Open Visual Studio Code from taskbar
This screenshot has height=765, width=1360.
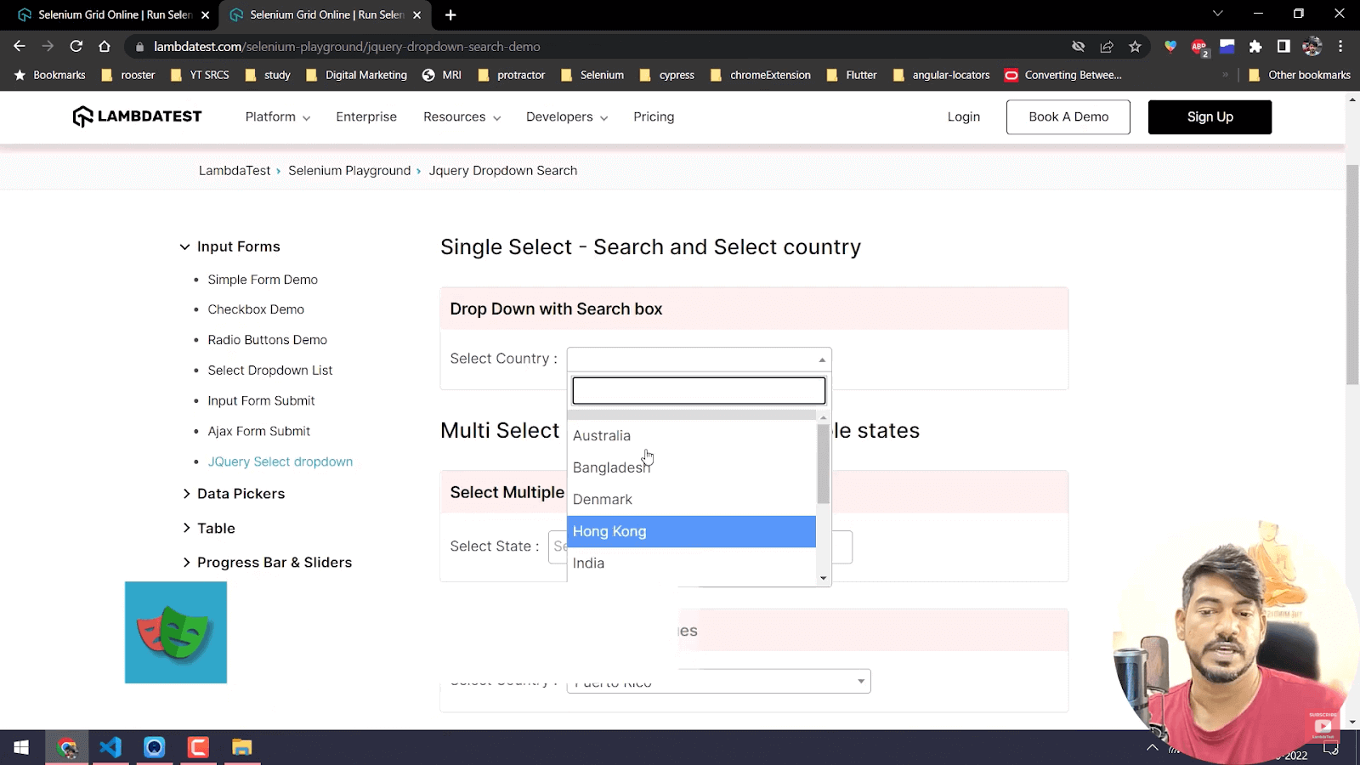[x=110, y=748]
